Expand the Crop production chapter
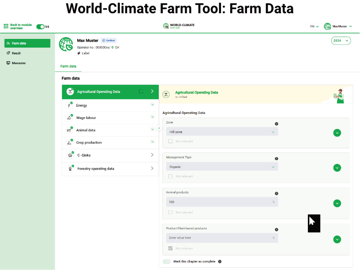This screenshot has width=360, height=270. click(x=152, y=142)
